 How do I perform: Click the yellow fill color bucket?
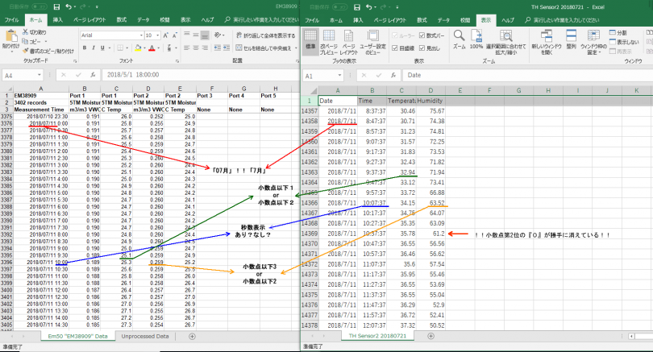pyautogui.click(x=139, y=48)
